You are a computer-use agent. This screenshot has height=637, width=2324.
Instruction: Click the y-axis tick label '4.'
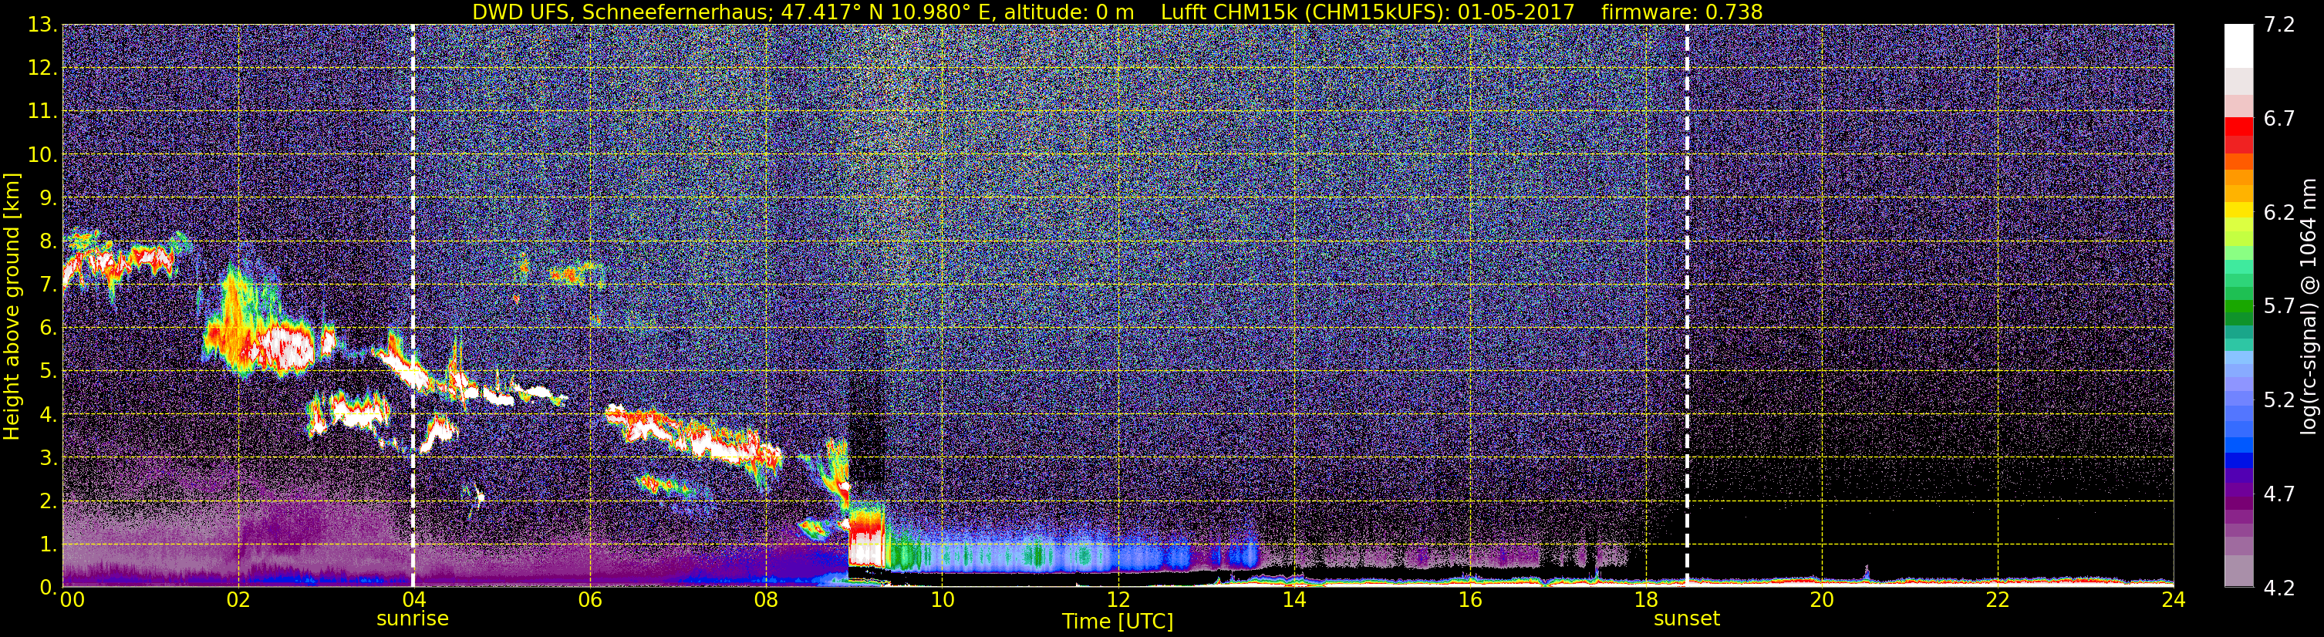(48, 415)
